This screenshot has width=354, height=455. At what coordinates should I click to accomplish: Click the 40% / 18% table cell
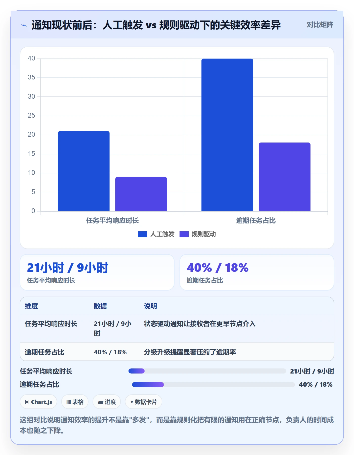coord(110,352)
